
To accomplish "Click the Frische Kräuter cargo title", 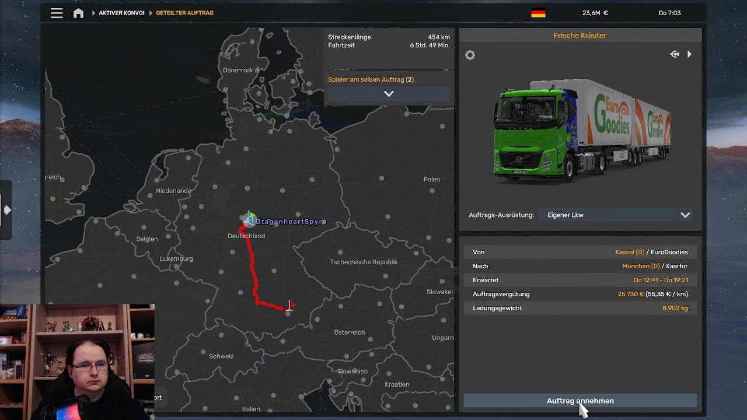I will tap(580, 36).
